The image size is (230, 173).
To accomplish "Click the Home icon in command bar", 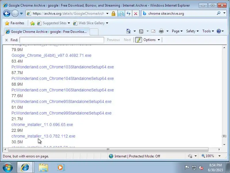I will [128, 31].
